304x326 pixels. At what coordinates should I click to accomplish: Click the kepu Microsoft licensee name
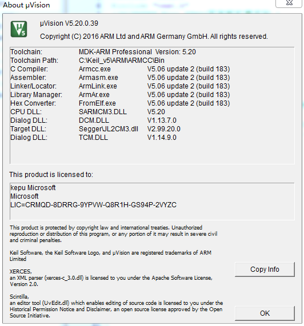click(33, 188)
